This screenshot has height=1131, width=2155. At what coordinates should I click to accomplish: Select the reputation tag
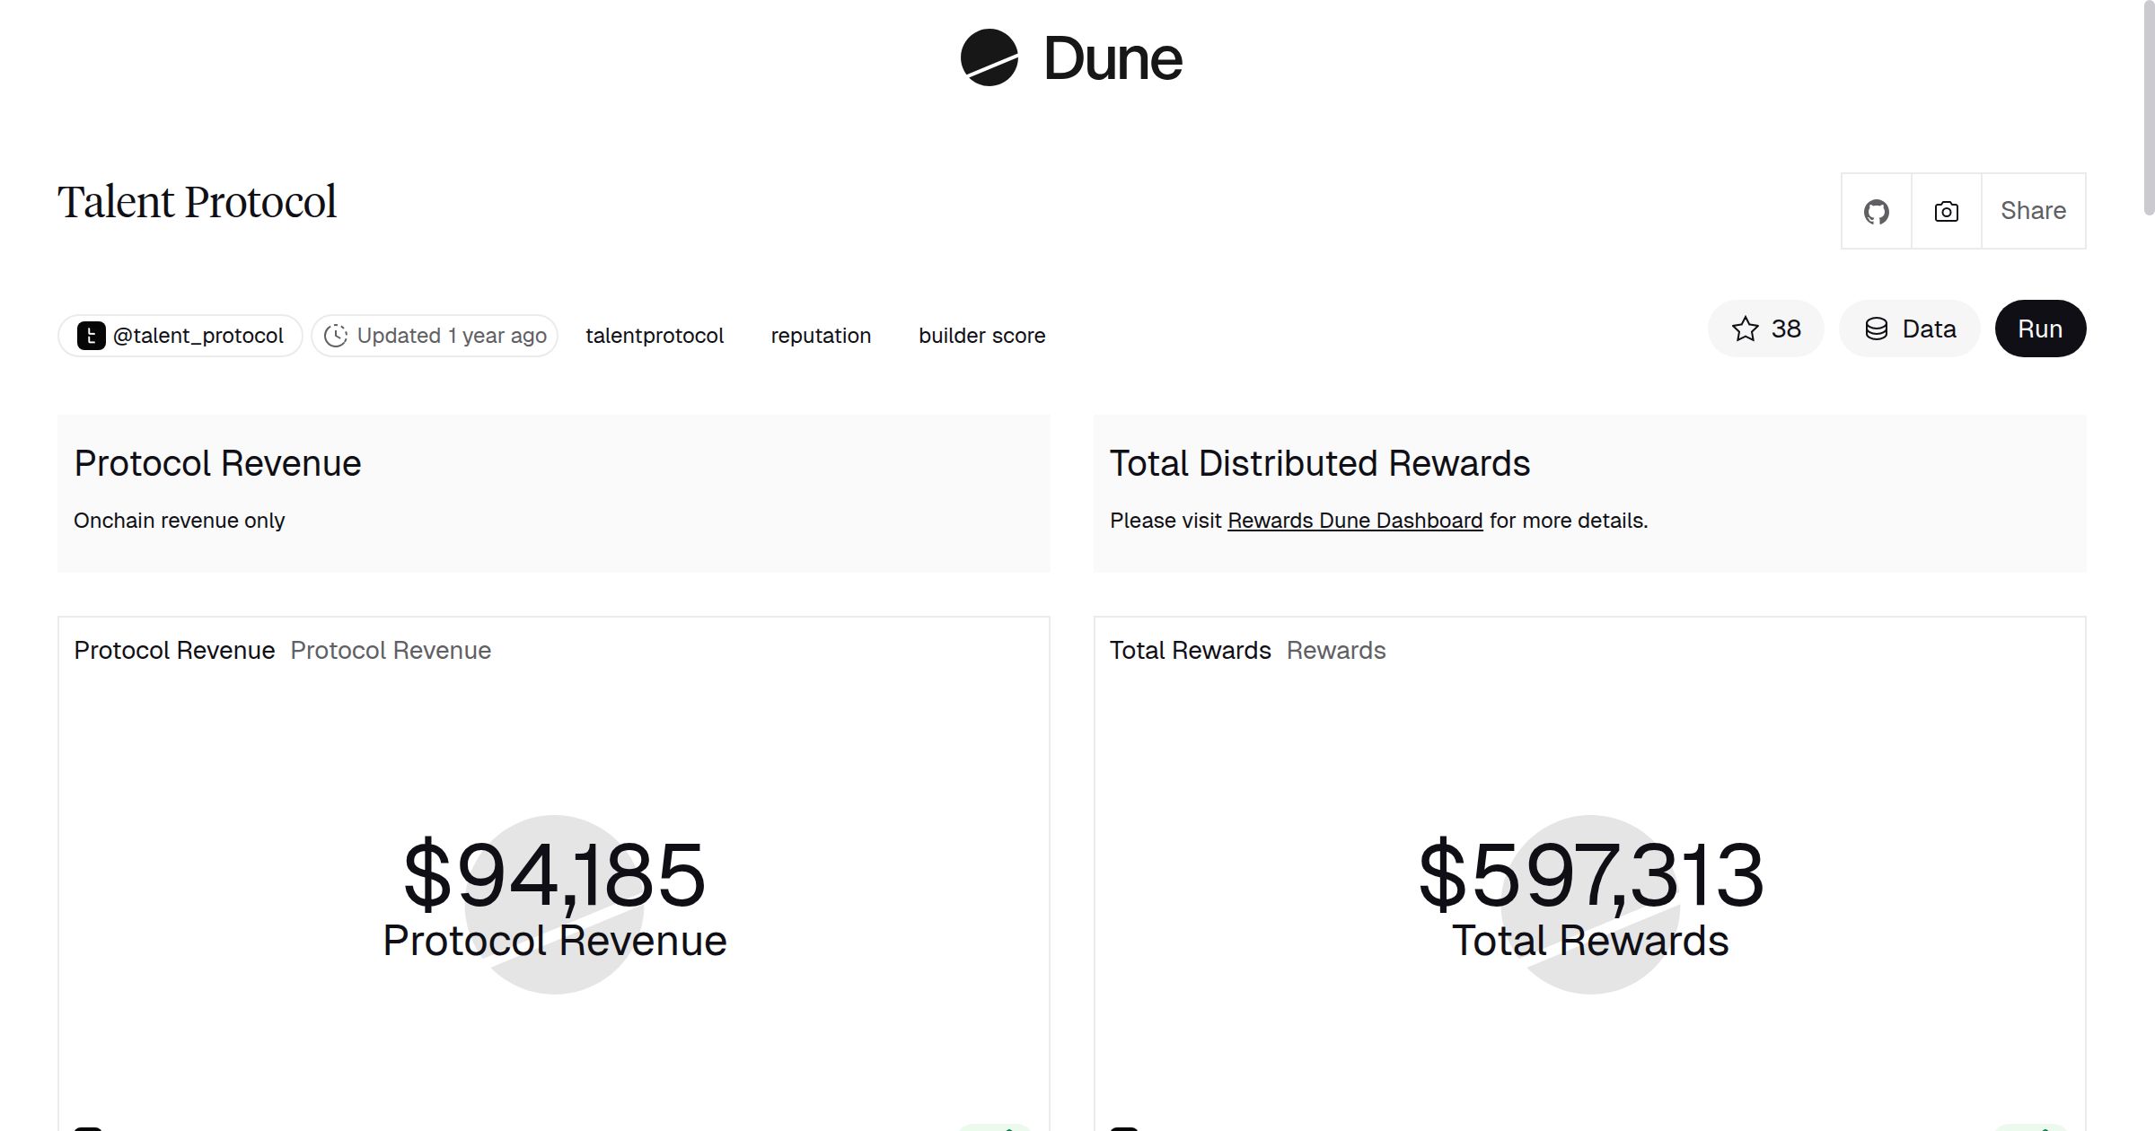821,336
